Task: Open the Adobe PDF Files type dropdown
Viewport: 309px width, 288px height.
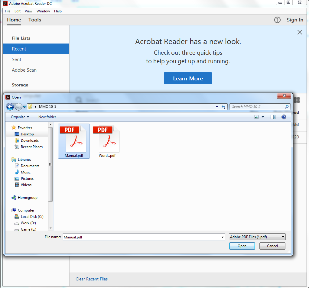Action: [x=257, y=237]
